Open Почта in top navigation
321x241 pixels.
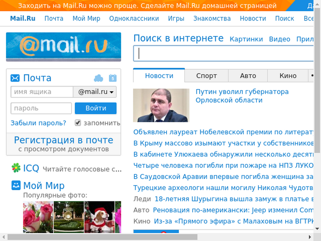(x=54, y=19)
